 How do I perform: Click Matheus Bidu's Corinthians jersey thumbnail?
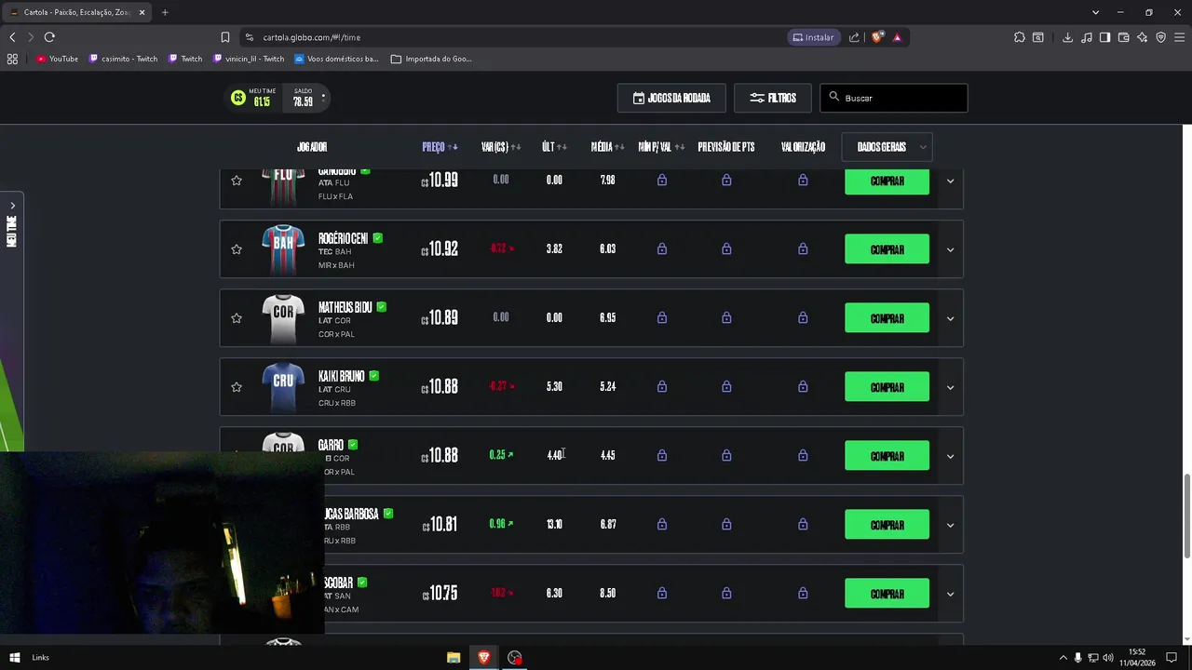click(283, 318)
